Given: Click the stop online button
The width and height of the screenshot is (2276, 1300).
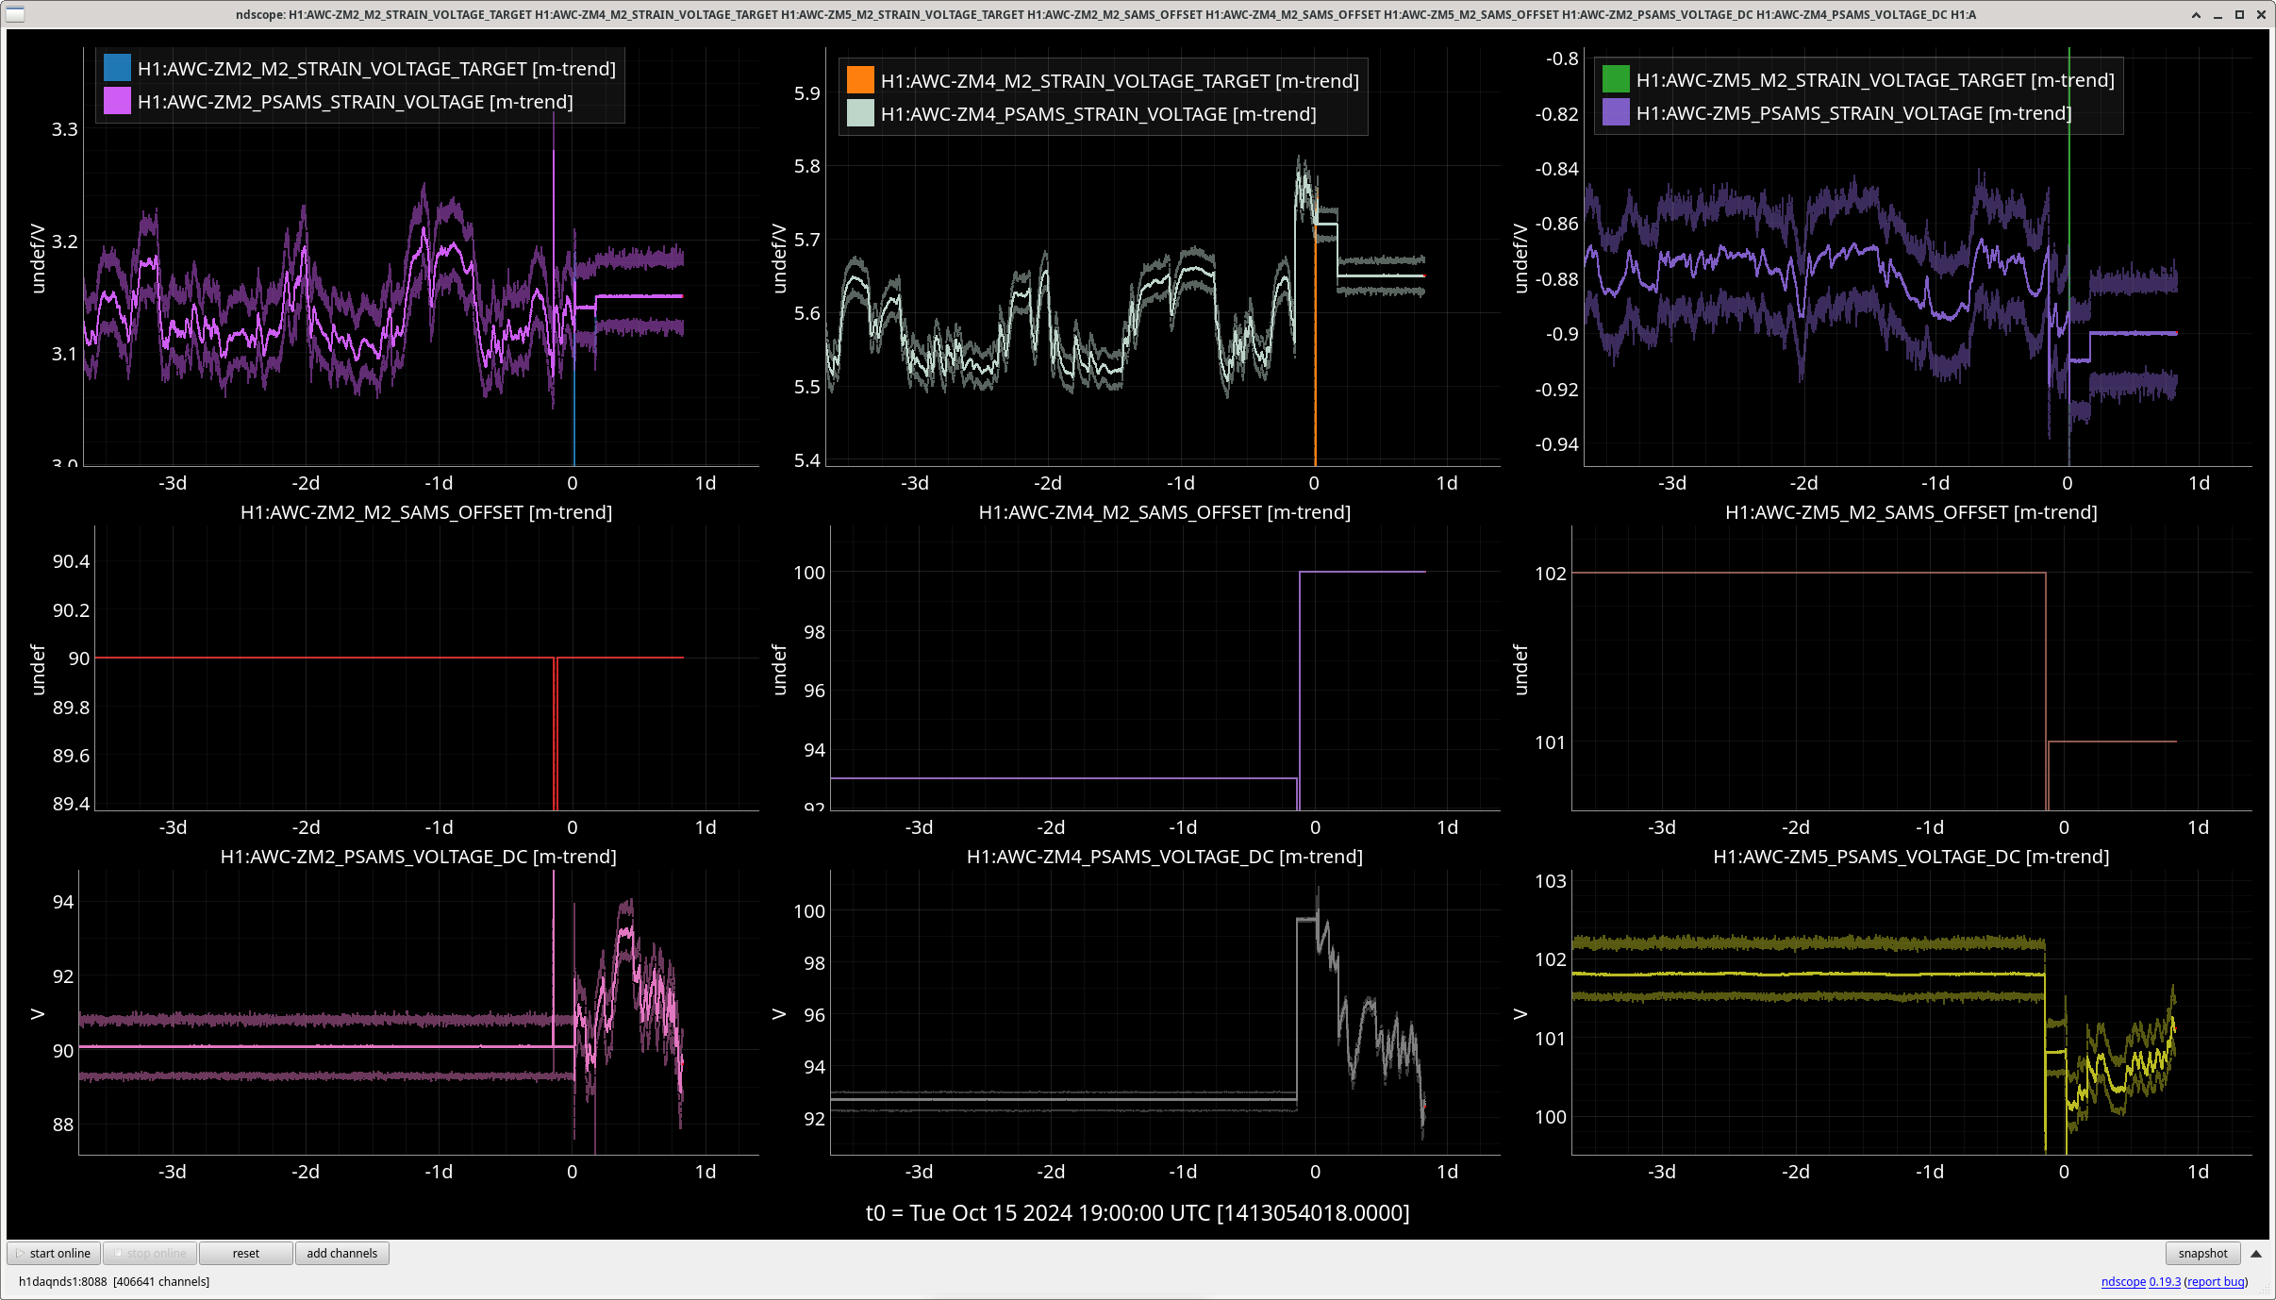Looking at the screenshot, I should coord(151,1253).
